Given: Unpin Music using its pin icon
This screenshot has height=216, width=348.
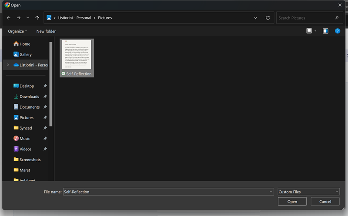Looking at the screenshot, I should coord(45,138).
